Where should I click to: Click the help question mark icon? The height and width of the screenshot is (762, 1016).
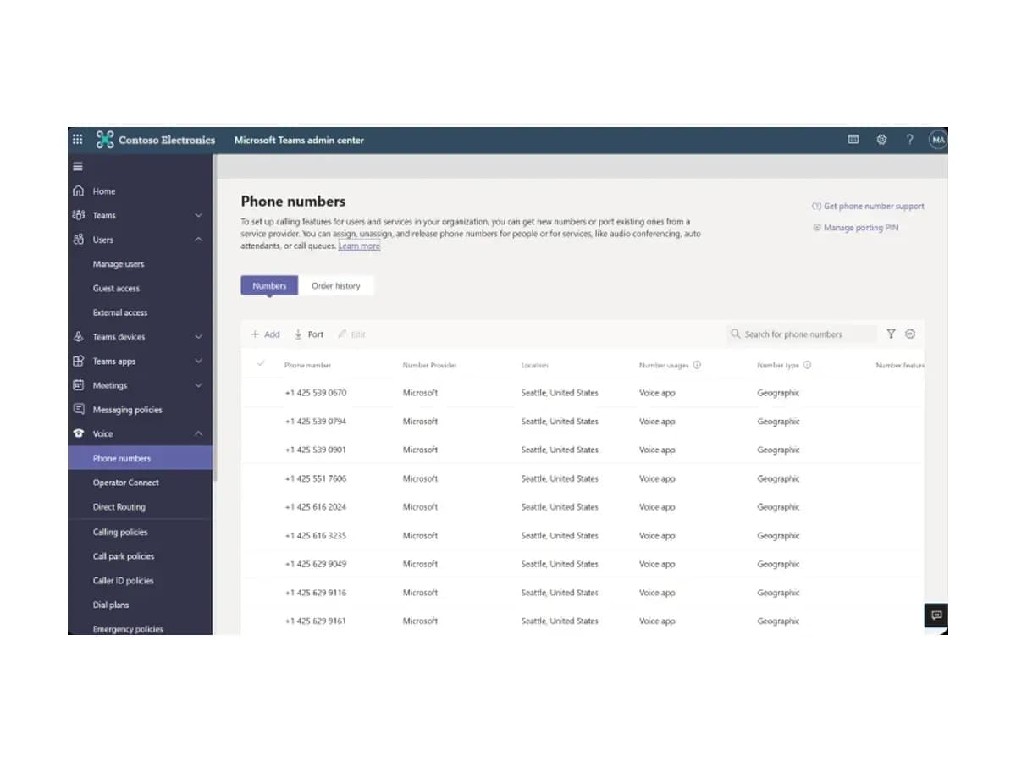pos(909,140)
